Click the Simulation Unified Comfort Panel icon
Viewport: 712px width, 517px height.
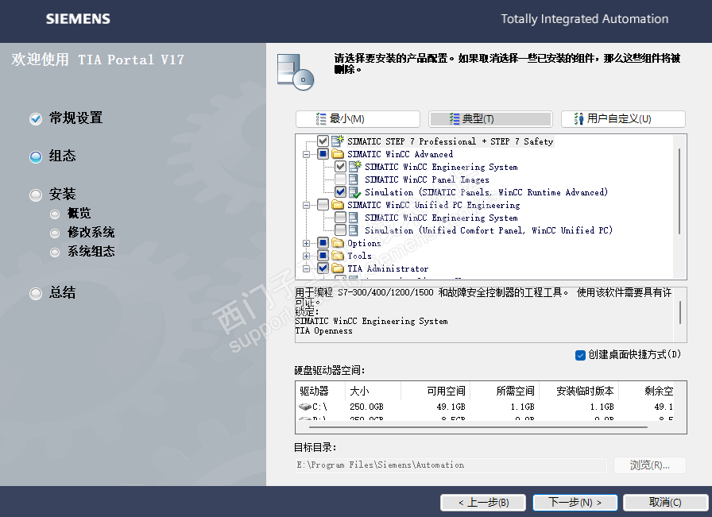(x=354, y=230)
